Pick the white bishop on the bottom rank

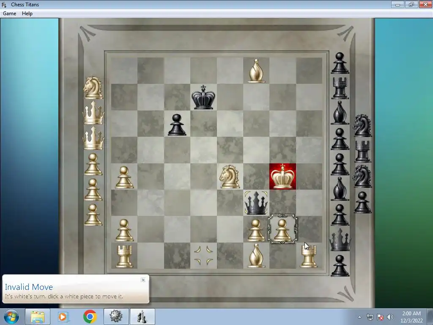[x=256, y=255]
